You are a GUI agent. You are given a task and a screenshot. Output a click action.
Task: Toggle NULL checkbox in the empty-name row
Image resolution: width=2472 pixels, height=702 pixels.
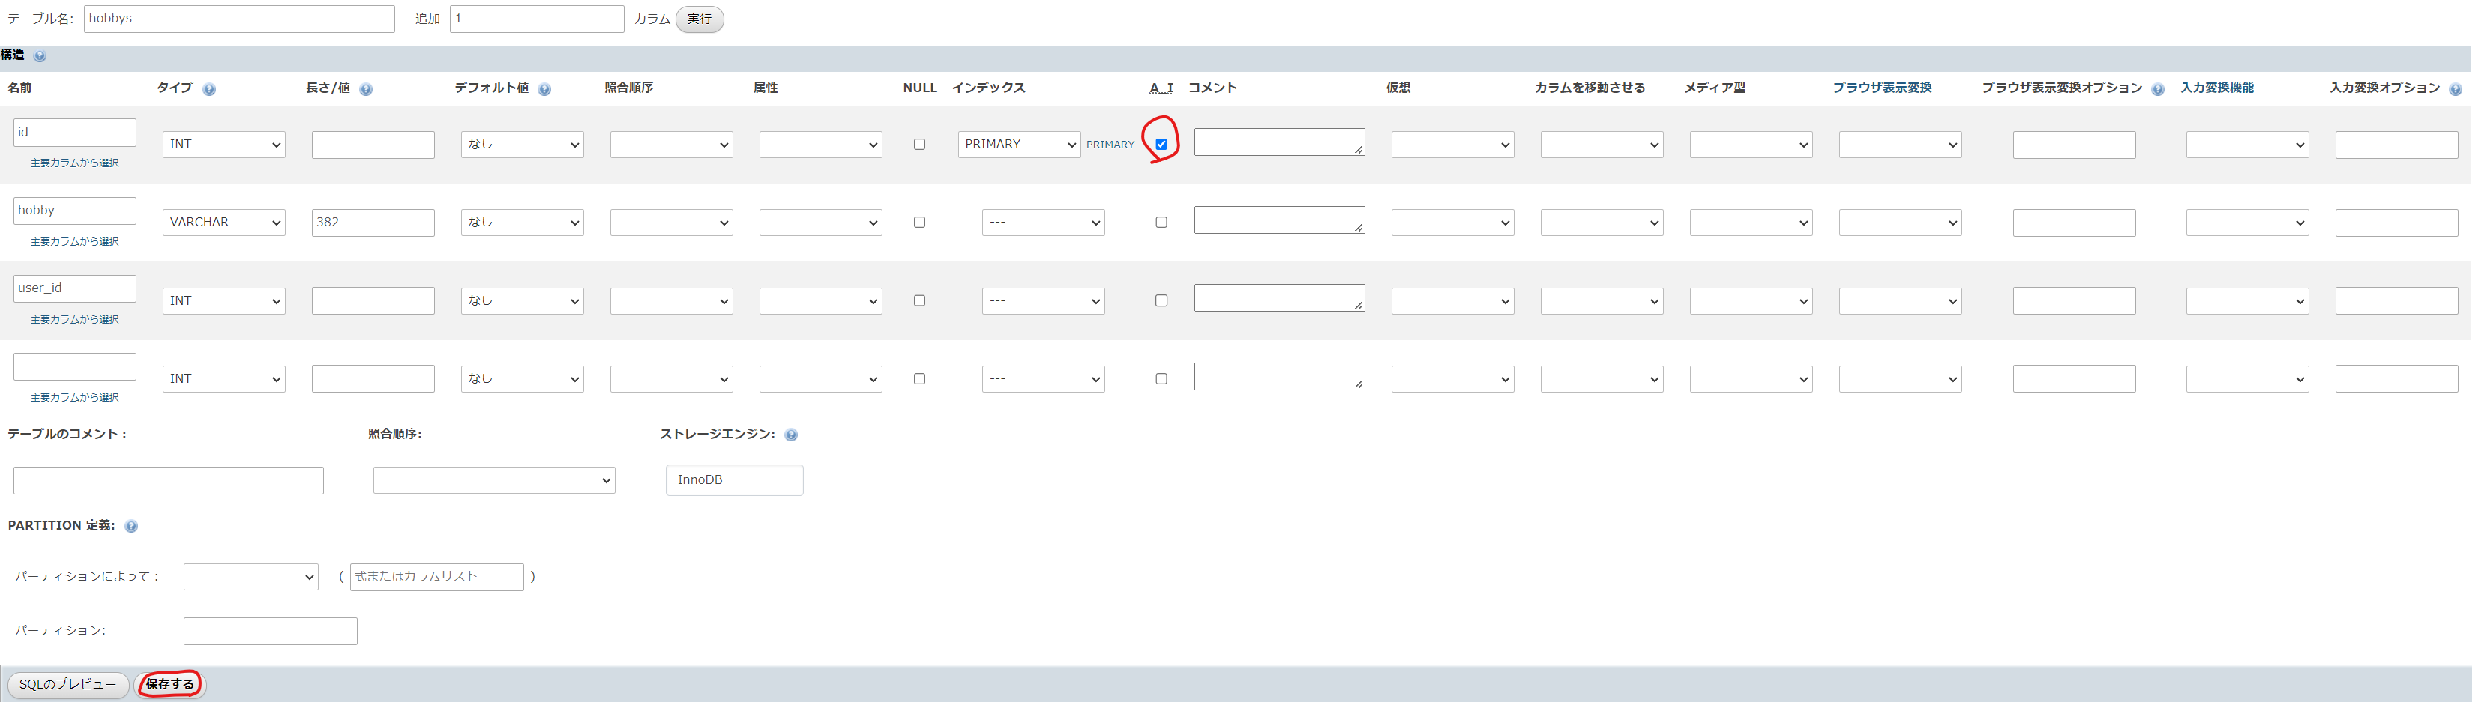tap(919, 379)
